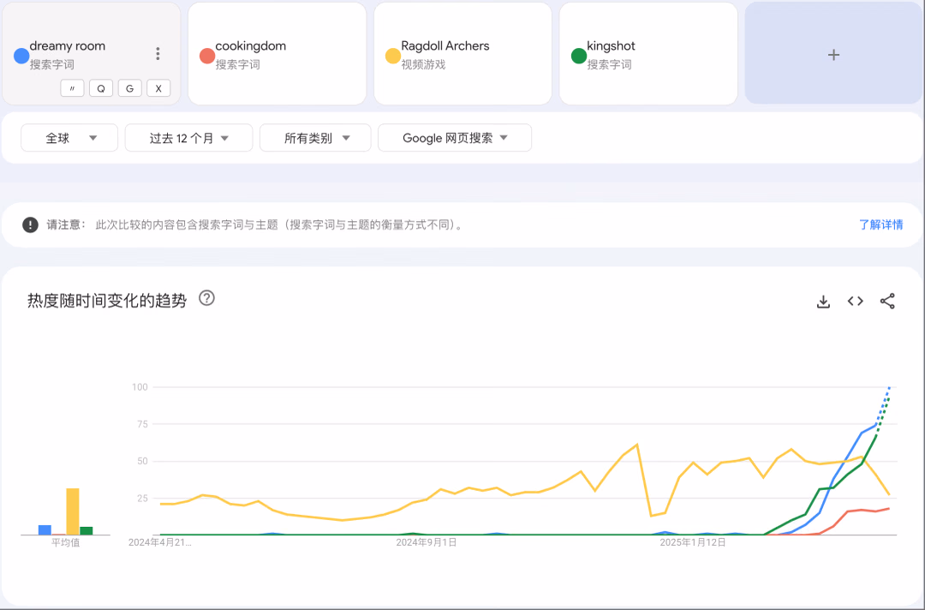Click the 热度随时间变化的趋势 heading
Image resolution: width=925 pixels, height=610 pixels.
pyautogui.click(x=107, y=301)
